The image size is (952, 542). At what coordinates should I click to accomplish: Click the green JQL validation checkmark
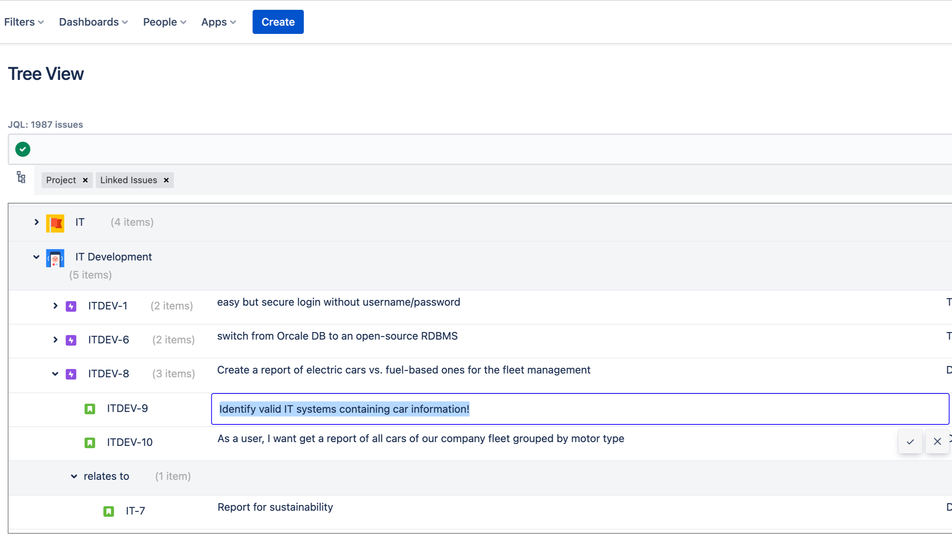[x=22, y=149]
